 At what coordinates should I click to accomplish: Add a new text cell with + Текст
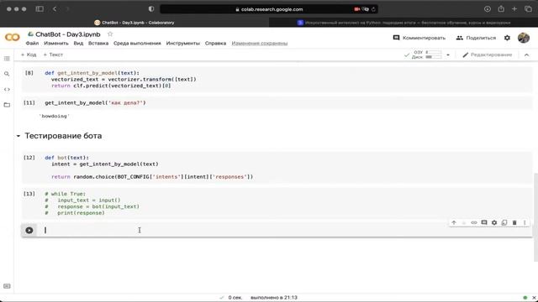tap(53, 55)
